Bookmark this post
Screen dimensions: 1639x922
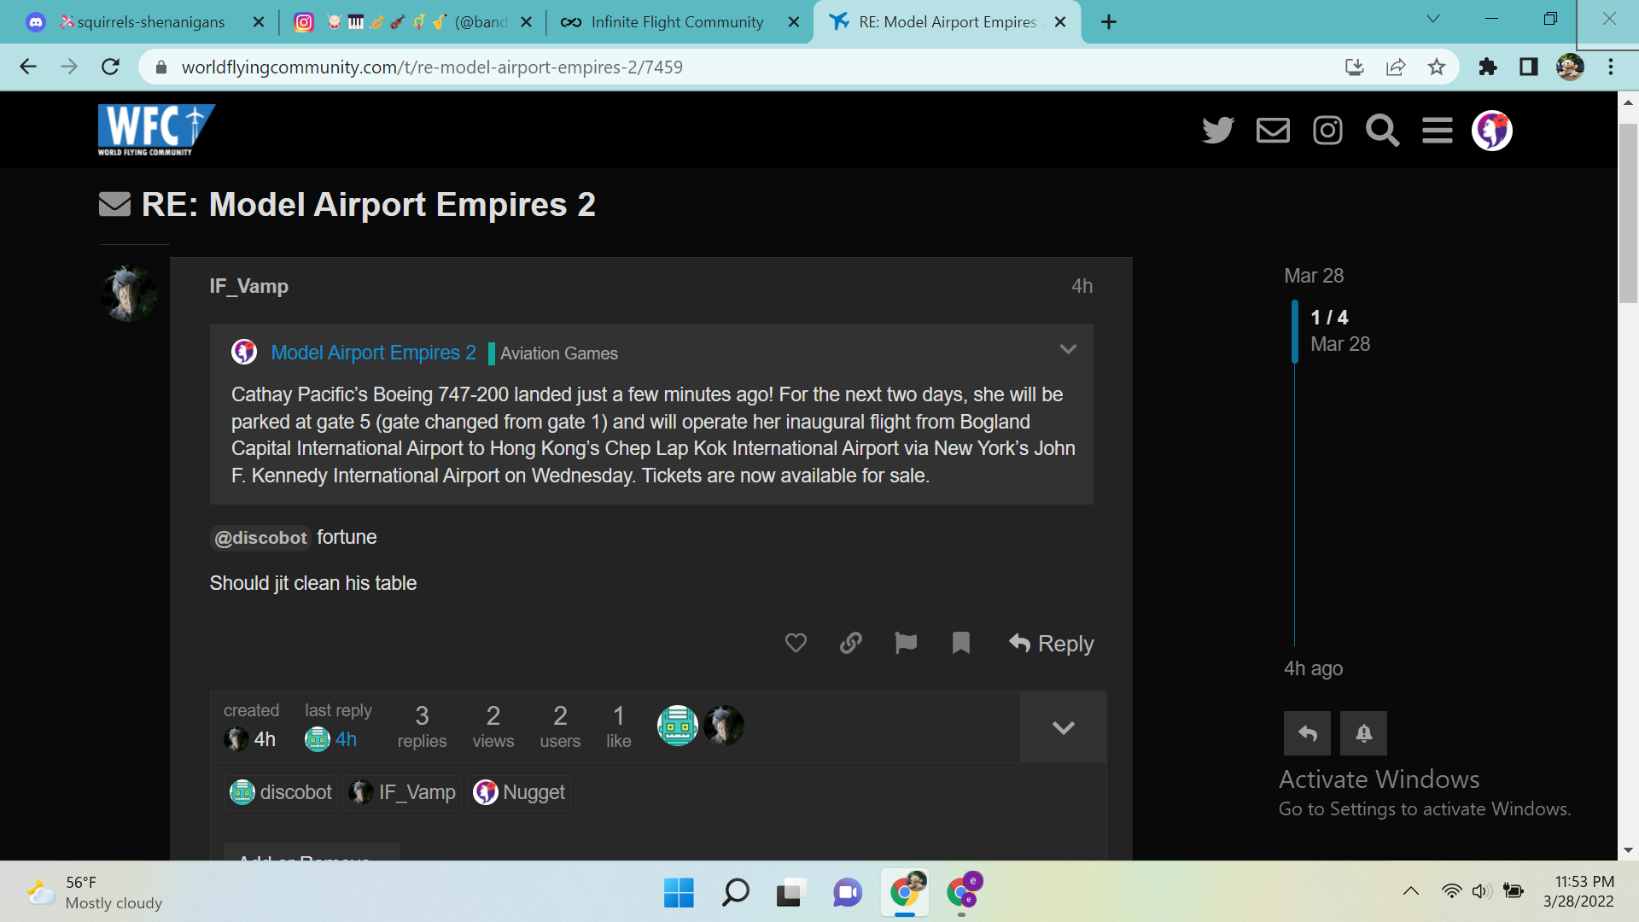961,643
